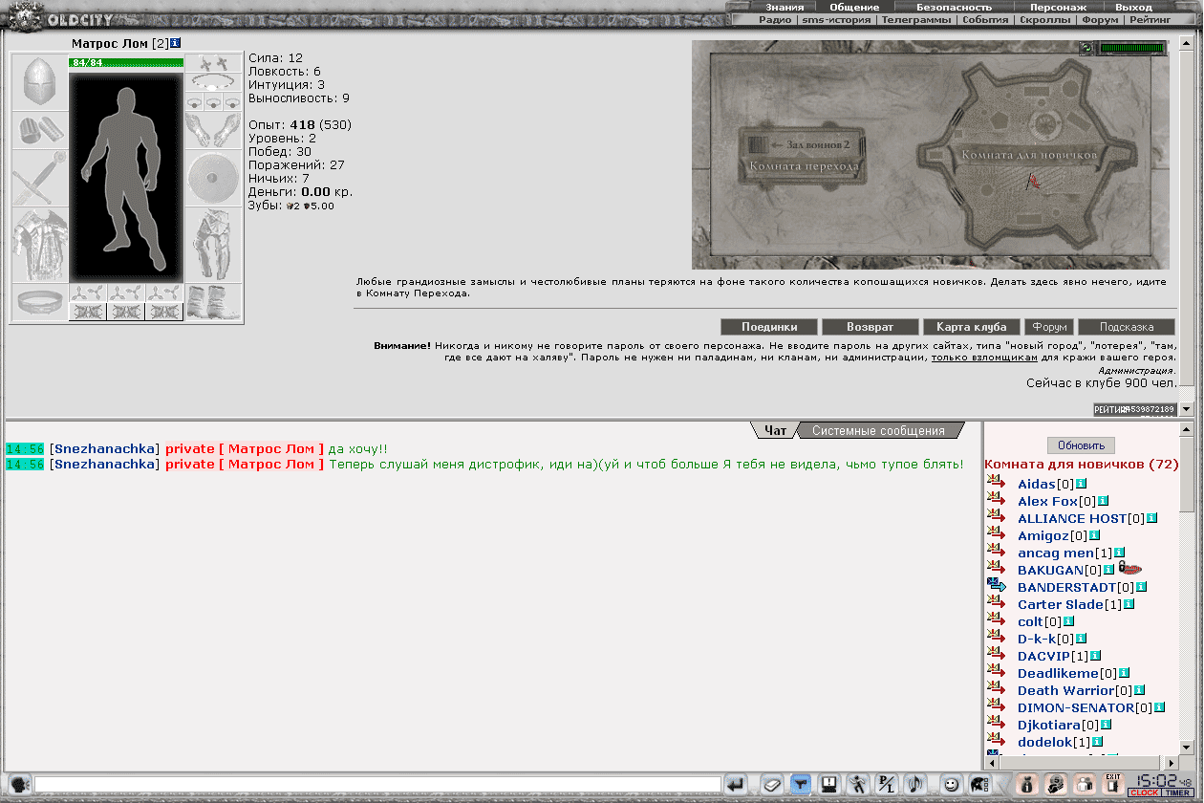
Task: Click Обновить to refresh user list
Action: click(x=1081, y=445)
